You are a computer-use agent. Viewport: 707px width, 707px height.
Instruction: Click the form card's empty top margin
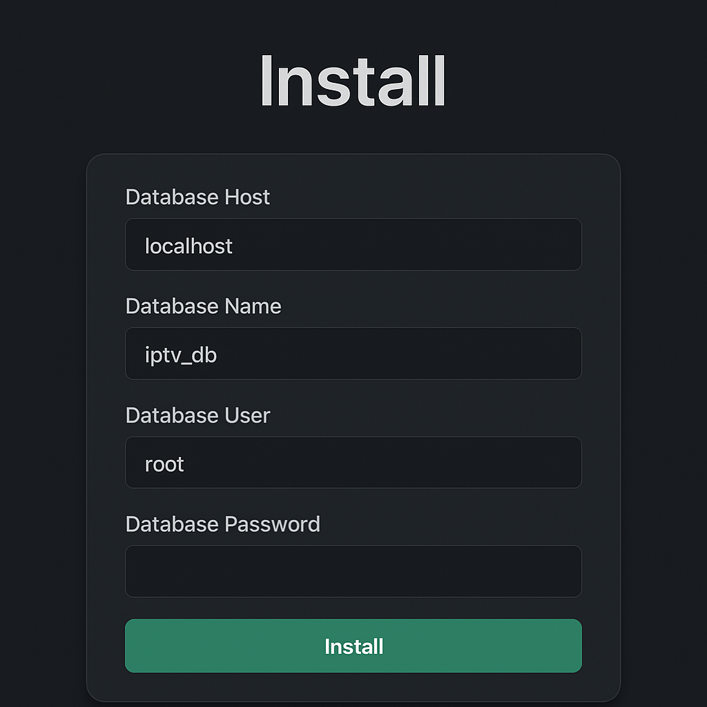(x=353, y=171)
